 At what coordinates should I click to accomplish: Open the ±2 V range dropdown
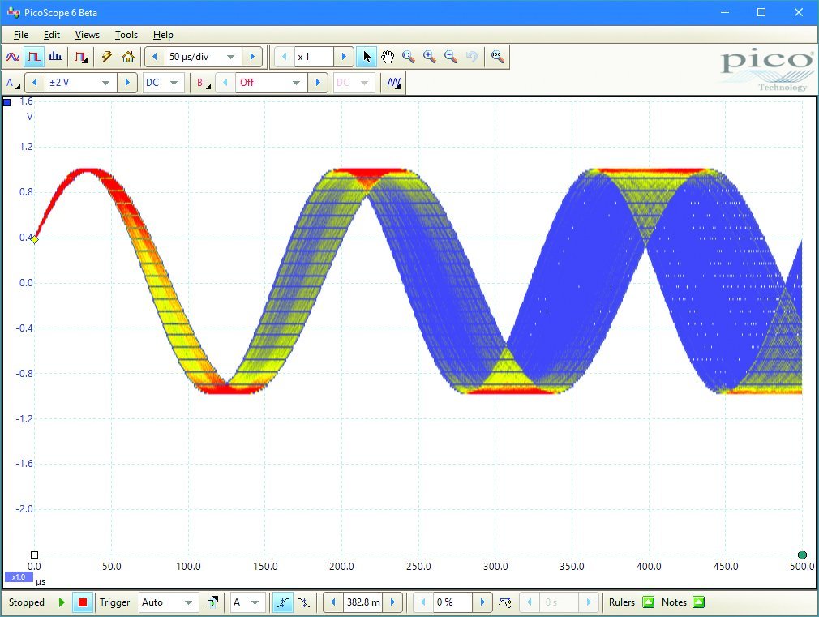click(x=80, y=83)
